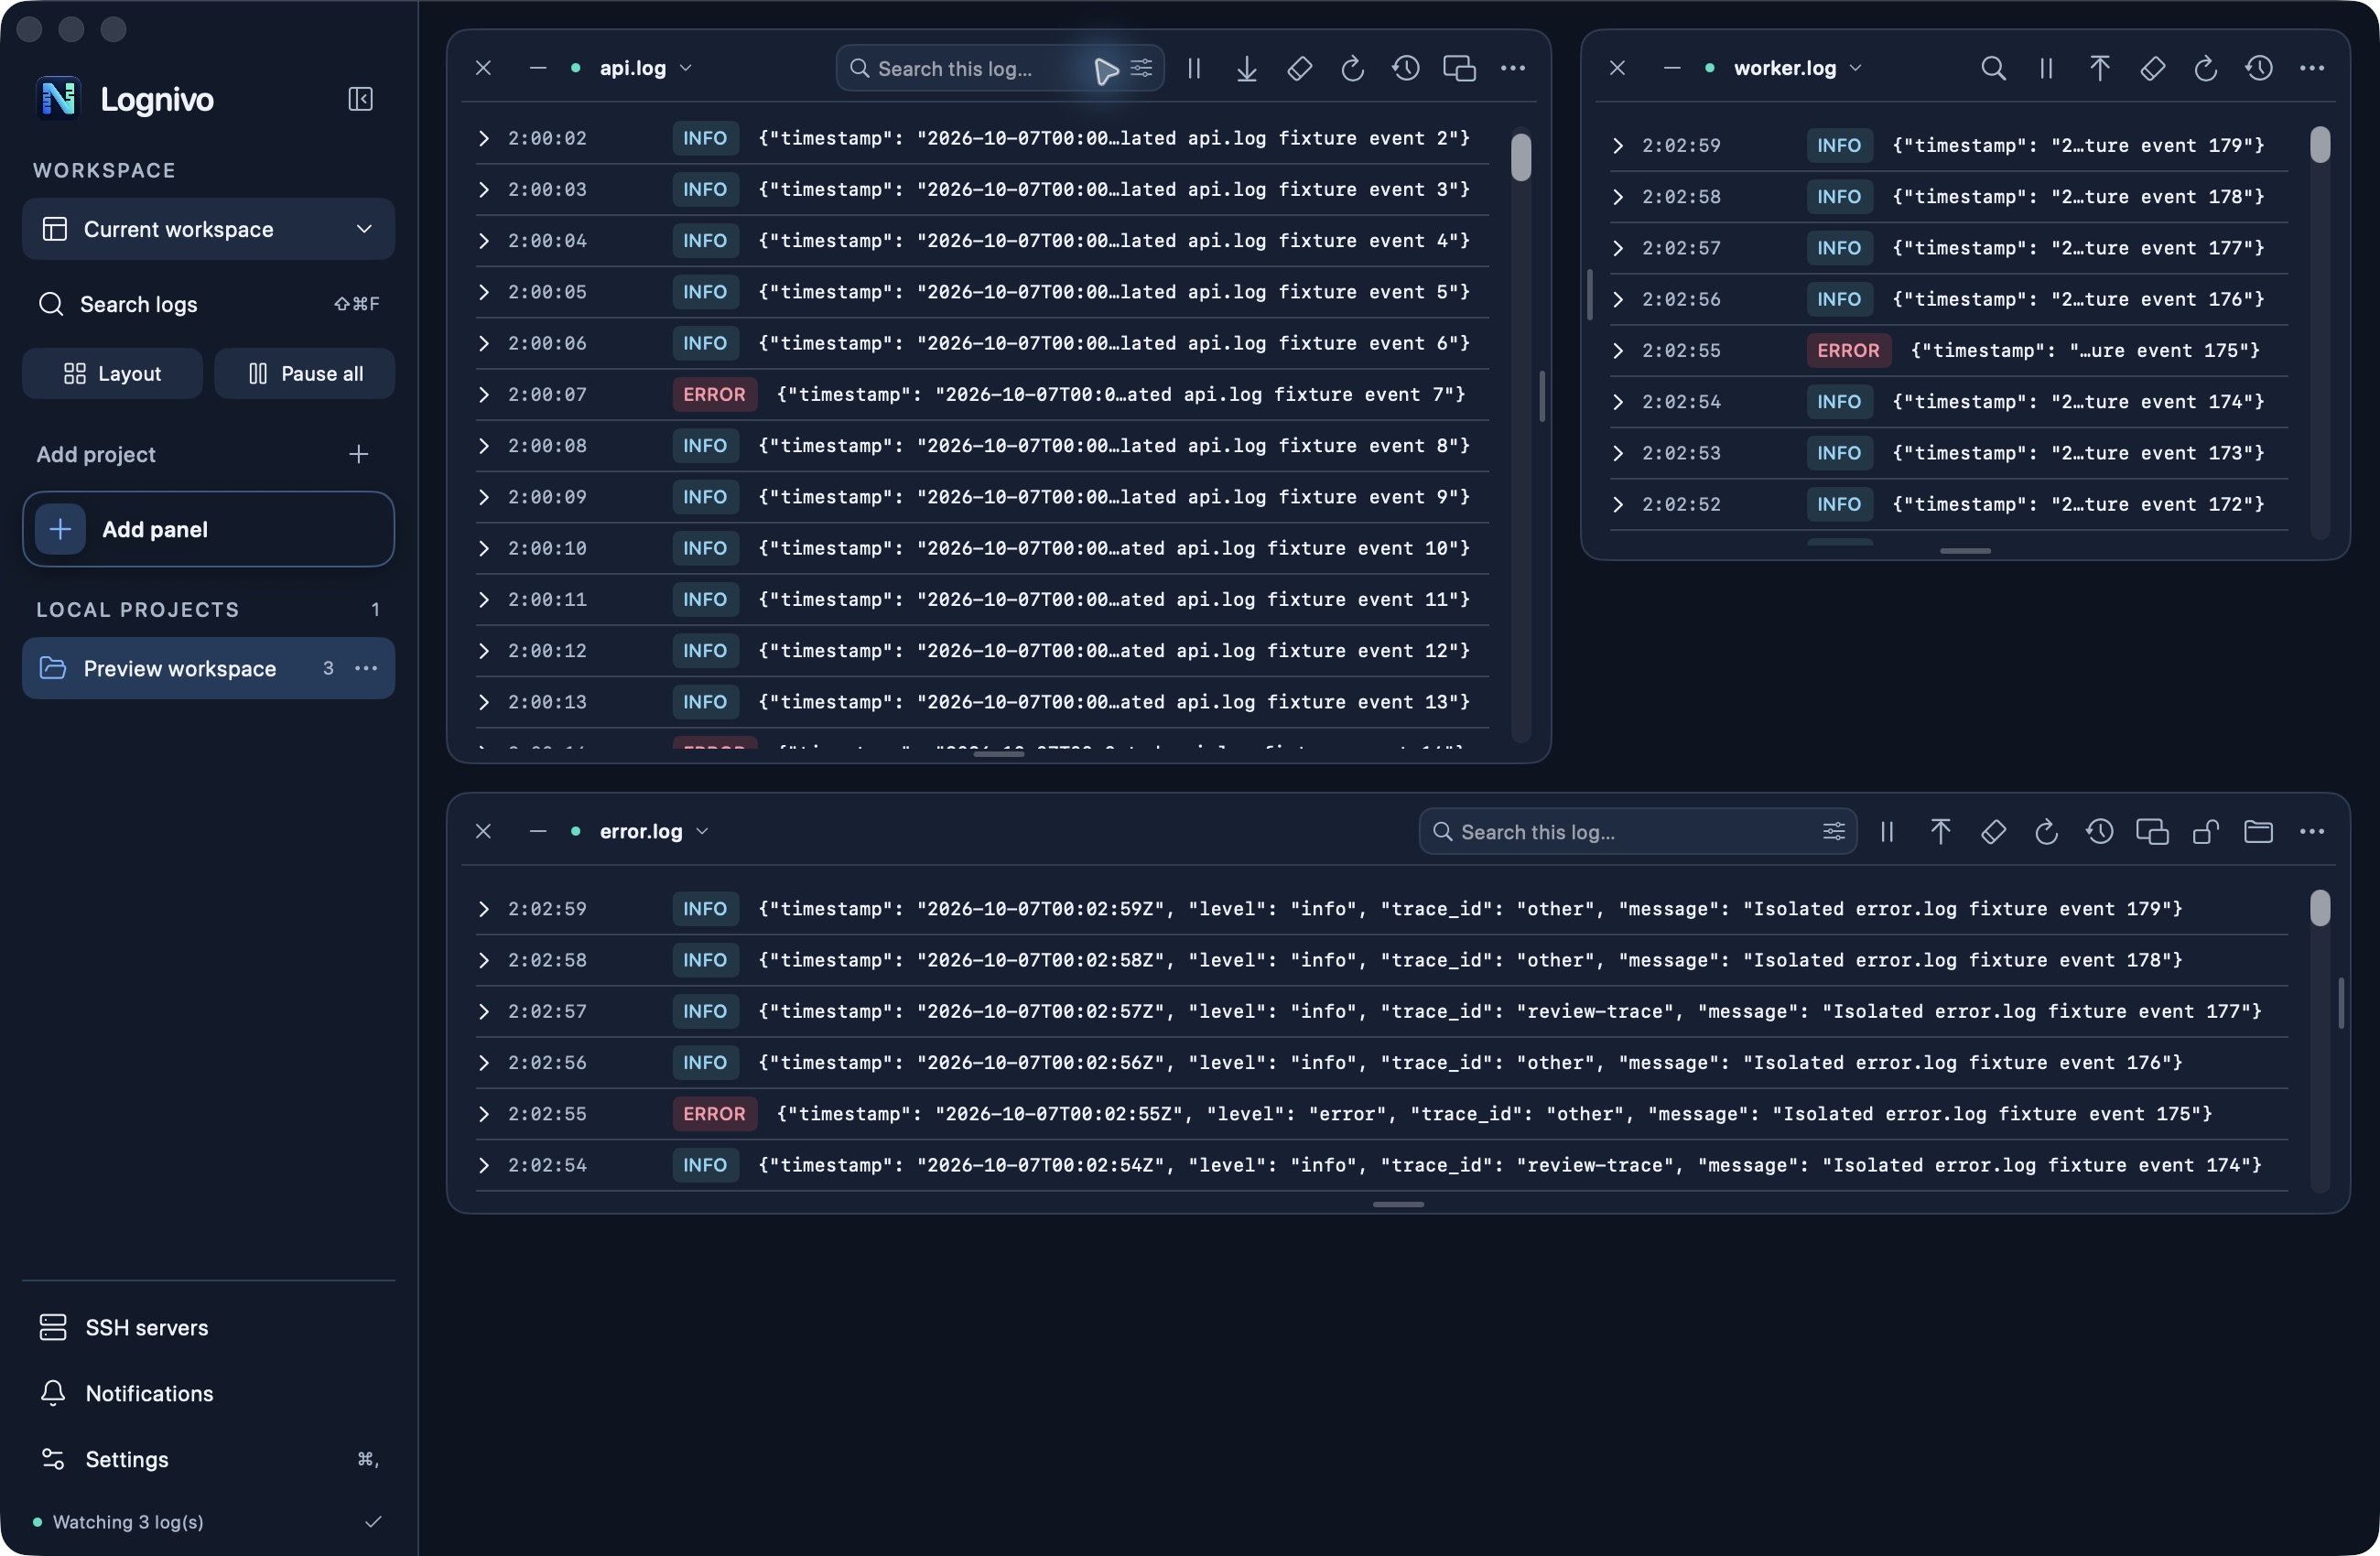Open the error.log file folder icon

(x=2258, y=831)
